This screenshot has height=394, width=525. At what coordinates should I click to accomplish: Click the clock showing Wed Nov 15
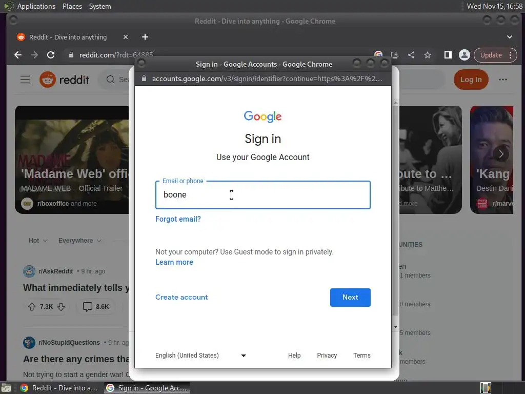pos(495,6)
